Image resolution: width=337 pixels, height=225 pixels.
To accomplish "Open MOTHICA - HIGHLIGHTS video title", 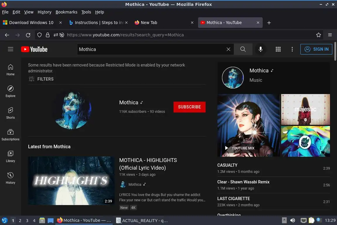I will coord(148,164).
